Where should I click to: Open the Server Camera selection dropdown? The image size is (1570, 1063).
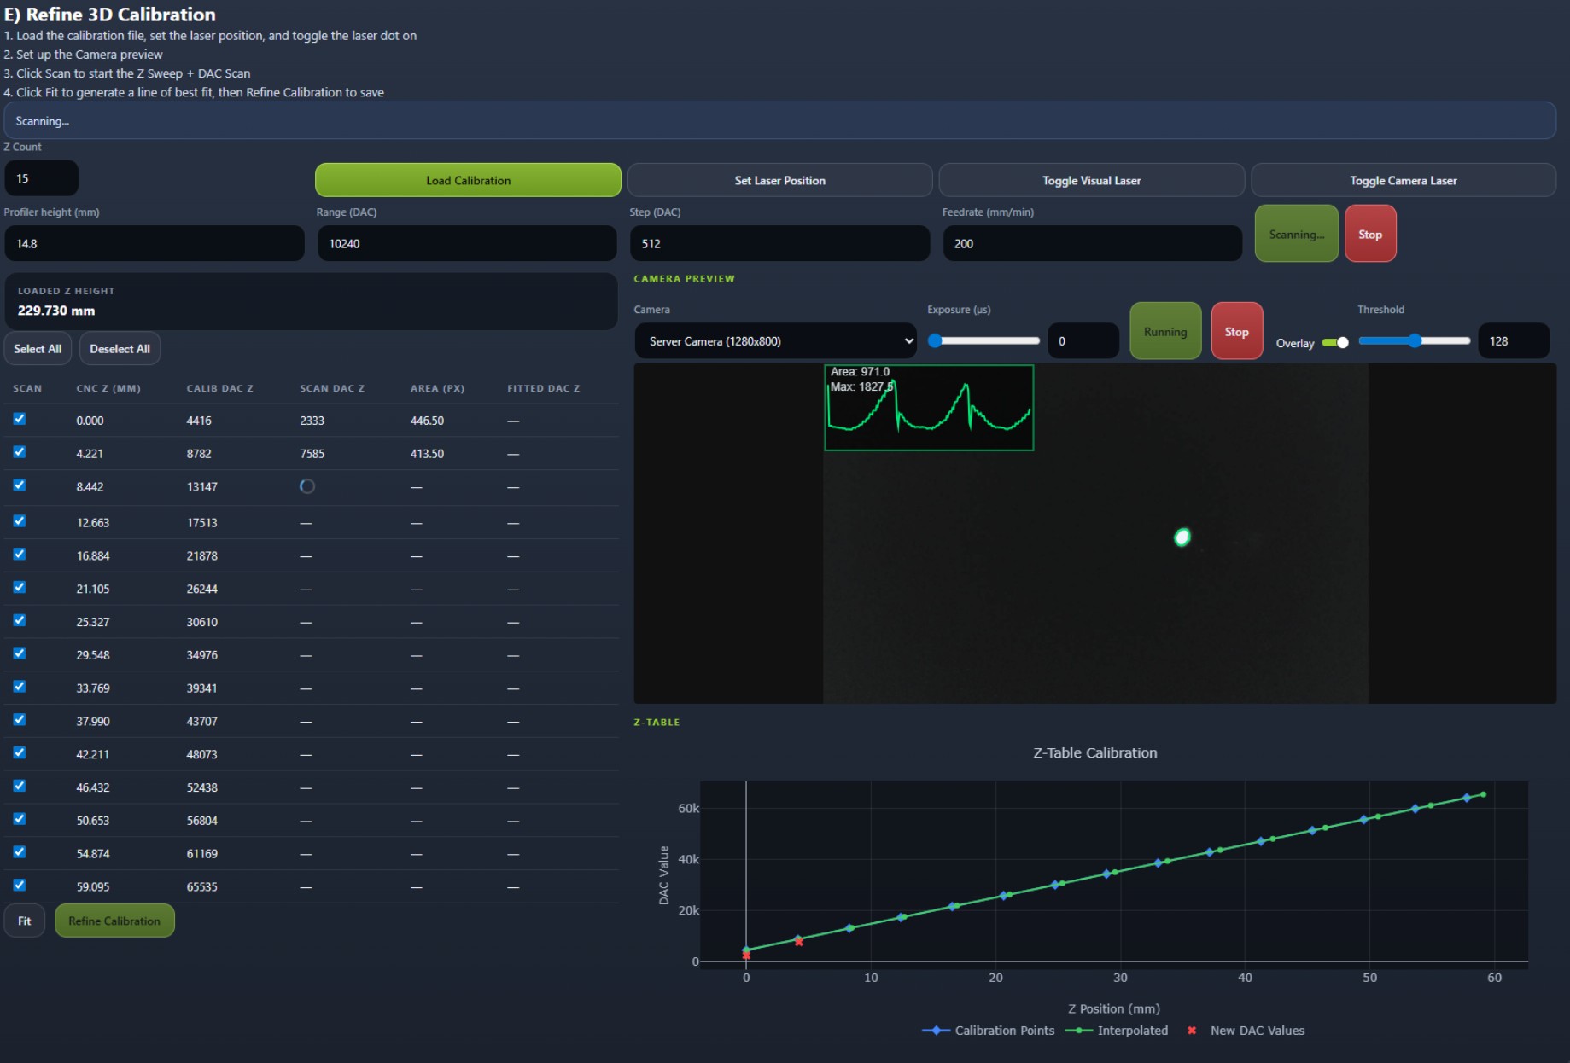tap(773, 340)
